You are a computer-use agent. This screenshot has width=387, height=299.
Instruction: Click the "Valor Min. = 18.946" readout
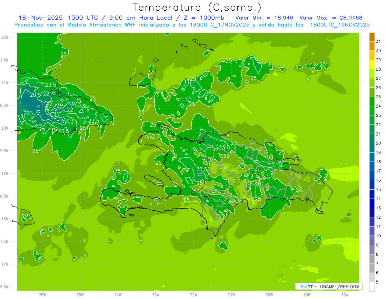[x=264, y=18]
